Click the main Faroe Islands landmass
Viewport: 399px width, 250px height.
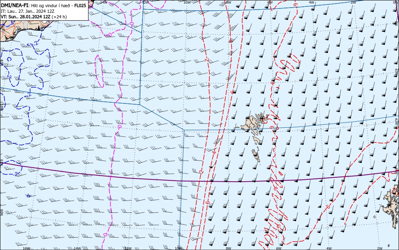coord(252,123)
